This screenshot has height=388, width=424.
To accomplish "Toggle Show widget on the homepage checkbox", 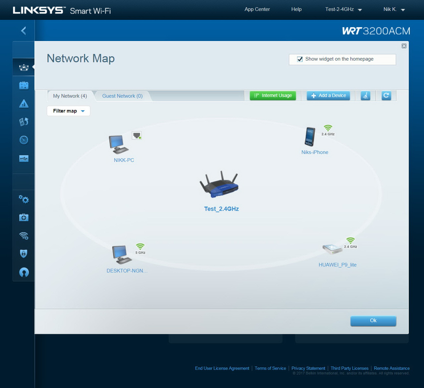I will pyautogui.click(x=300, y=59).
